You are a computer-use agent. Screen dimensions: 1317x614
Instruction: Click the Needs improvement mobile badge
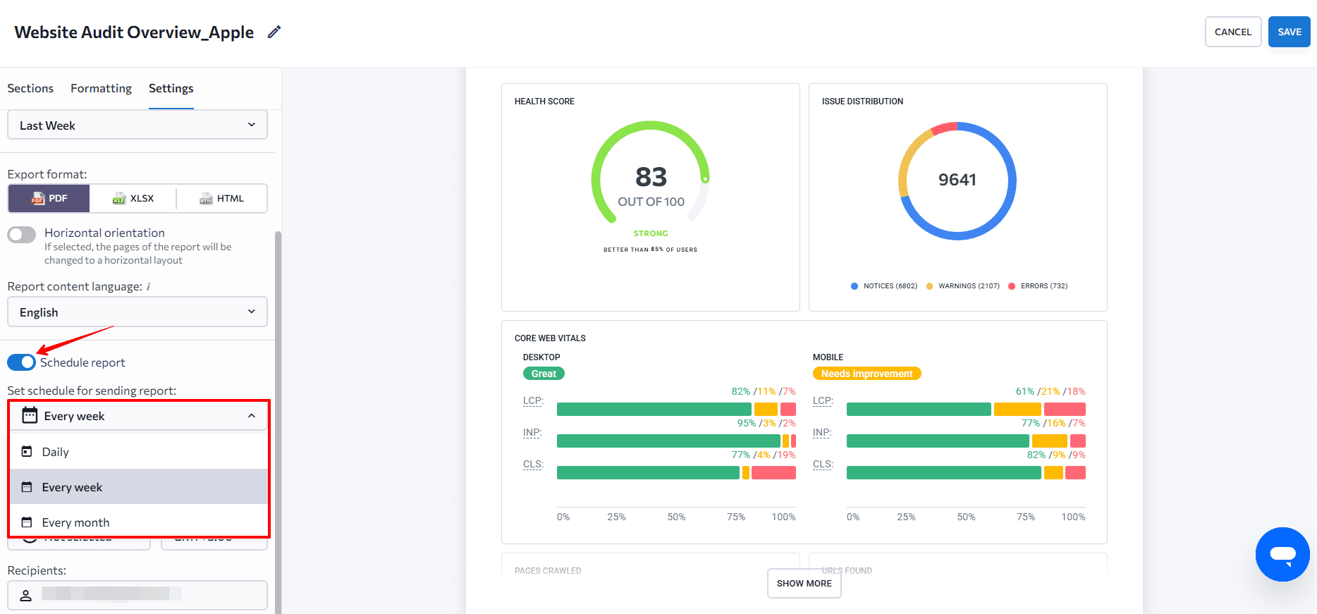tap(866, 374)
